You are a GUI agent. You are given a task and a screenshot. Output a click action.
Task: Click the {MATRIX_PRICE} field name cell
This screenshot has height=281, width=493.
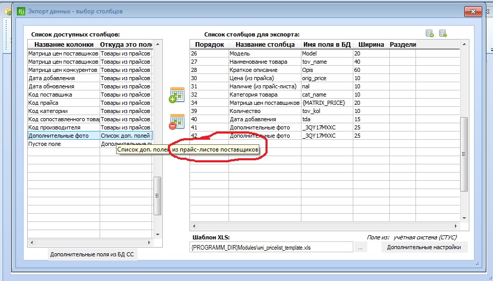coord(327,103)
